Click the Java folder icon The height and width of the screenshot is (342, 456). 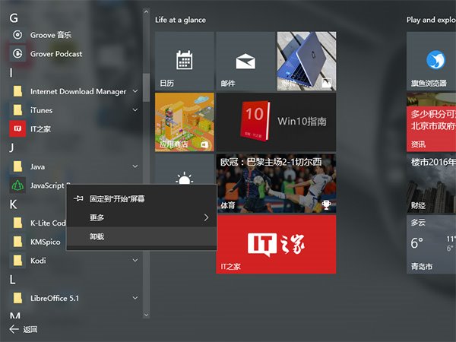click(17, 166)
